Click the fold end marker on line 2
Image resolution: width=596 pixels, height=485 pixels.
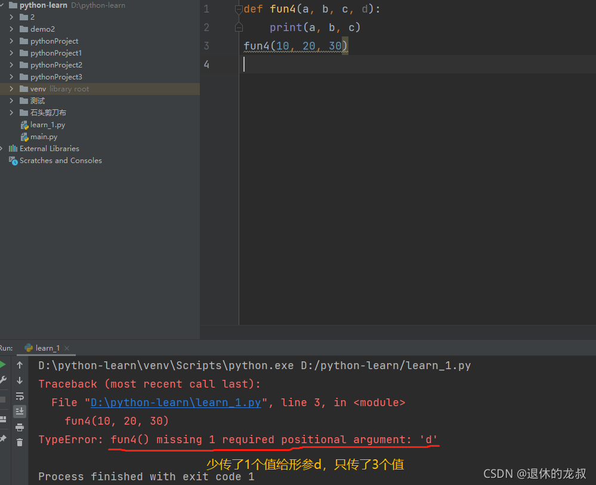[x=239, y=27]
